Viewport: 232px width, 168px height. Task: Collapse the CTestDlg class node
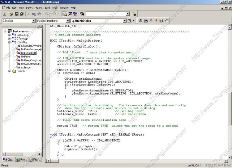tap(10, 42)
